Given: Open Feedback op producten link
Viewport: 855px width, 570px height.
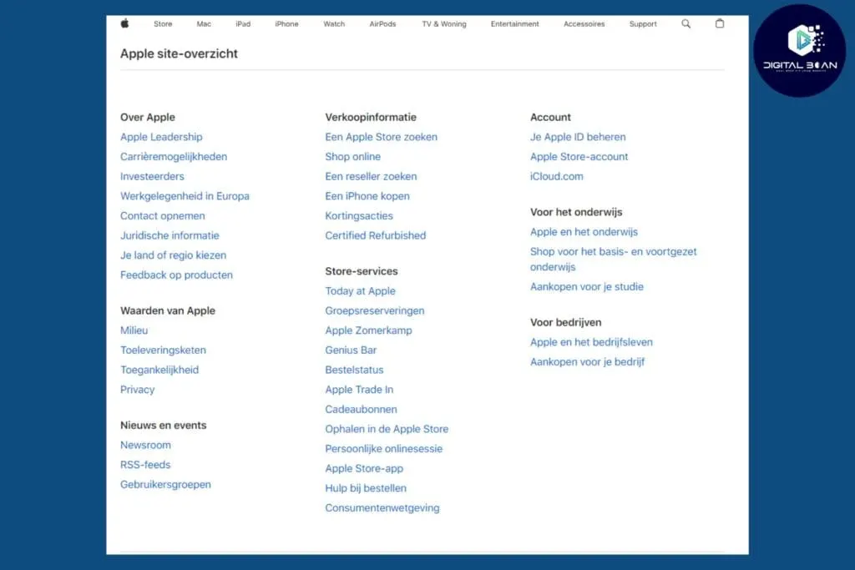Looking at the screenshot, I should coord(177,275).
